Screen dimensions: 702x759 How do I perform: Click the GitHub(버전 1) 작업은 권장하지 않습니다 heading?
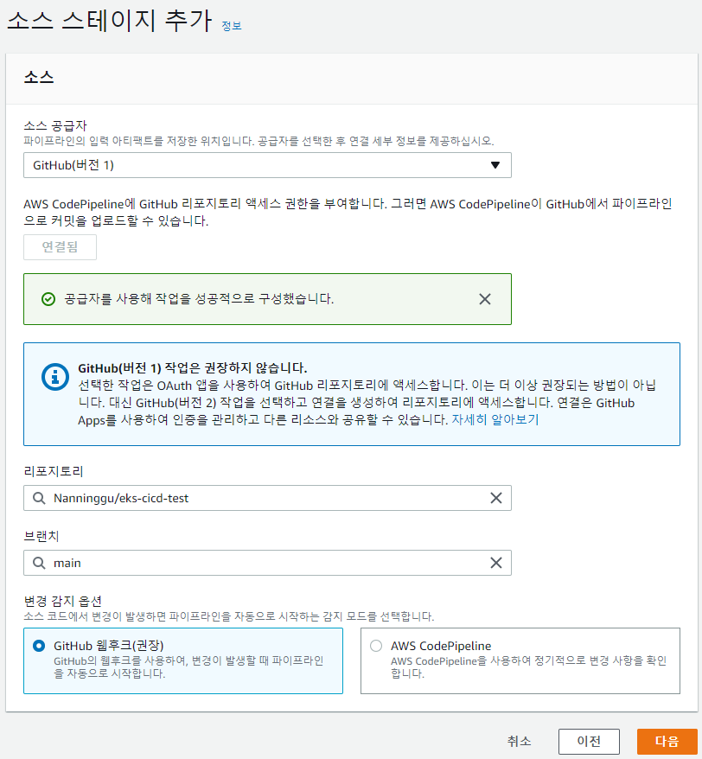[x=193, y=368]
